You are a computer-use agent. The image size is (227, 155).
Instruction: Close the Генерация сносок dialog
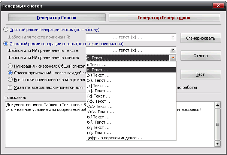point(218,6)
